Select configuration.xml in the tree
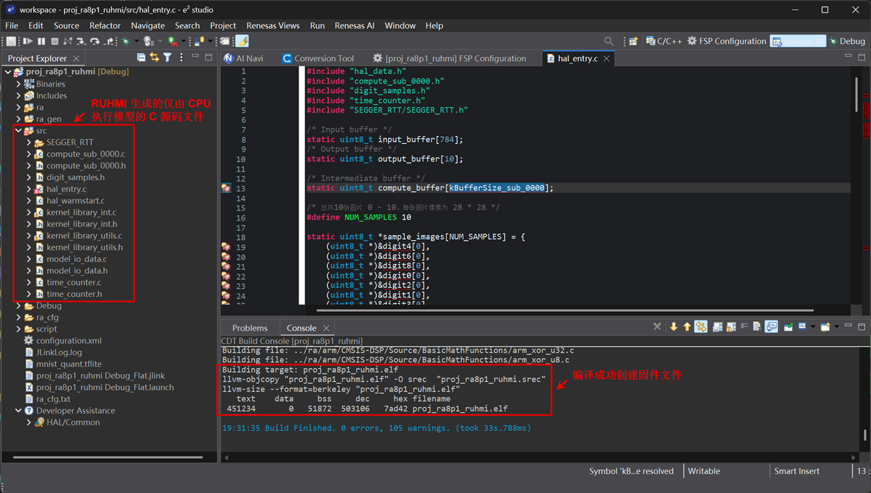The height and width of the screenshot is (493, 871). click(62, 340)
